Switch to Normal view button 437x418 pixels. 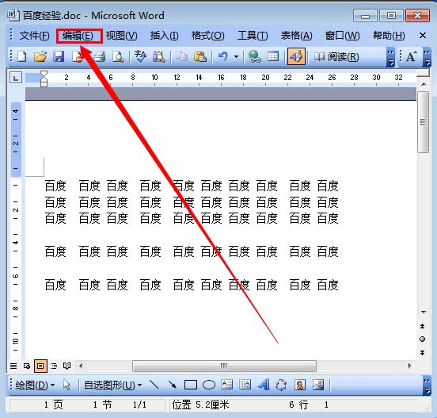[13, 366]
